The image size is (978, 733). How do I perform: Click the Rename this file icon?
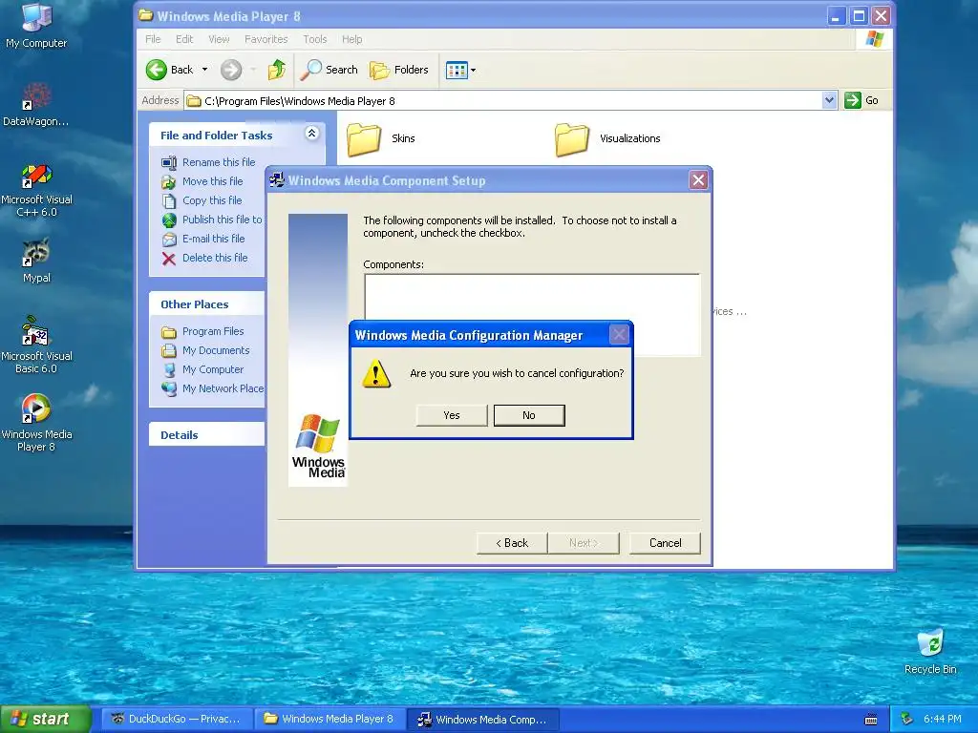click(169, 162)
